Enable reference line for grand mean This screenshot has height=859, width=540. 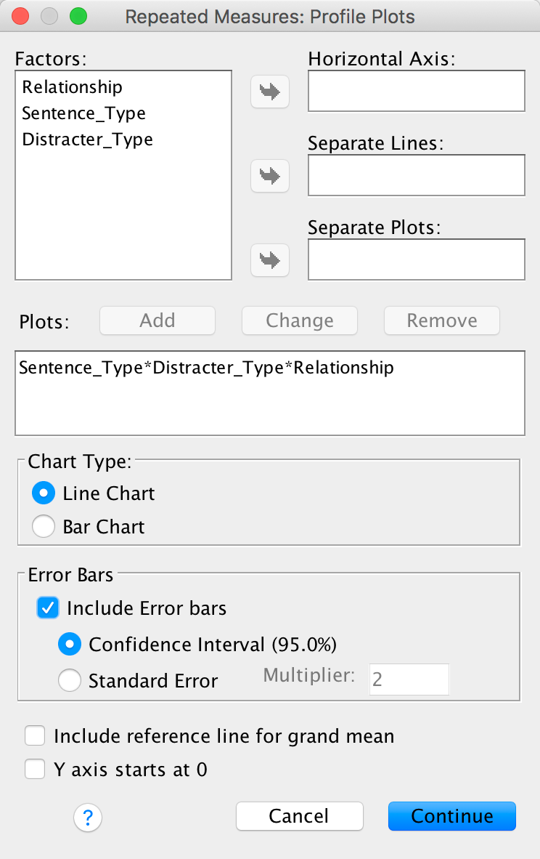tap(36, 736)
